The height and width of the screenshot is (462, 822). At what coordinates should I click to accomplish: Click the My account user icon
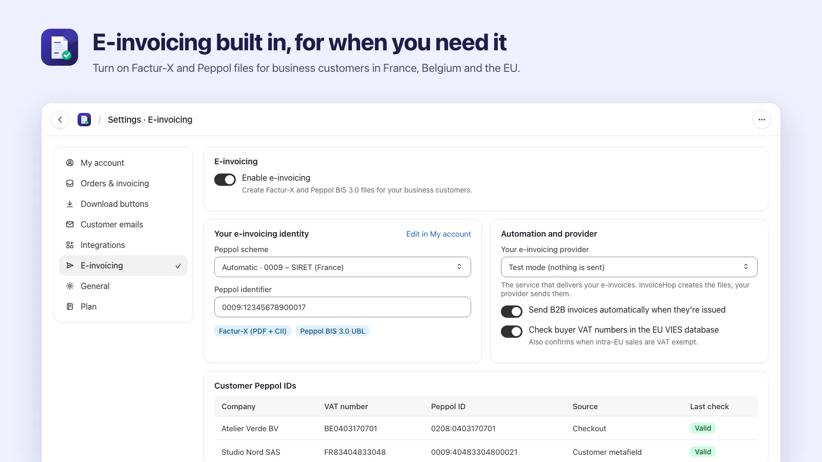(x=70, y=163)
